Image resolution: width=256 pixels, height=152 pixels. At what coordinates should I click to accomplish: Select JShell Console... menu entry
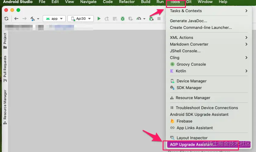pos(209,51)
